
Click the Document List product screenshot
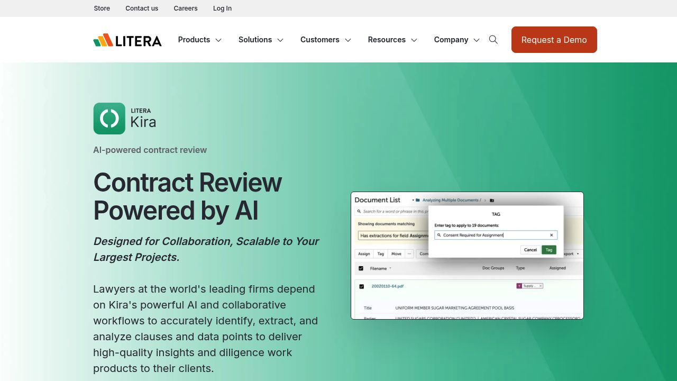pos(467,256)
